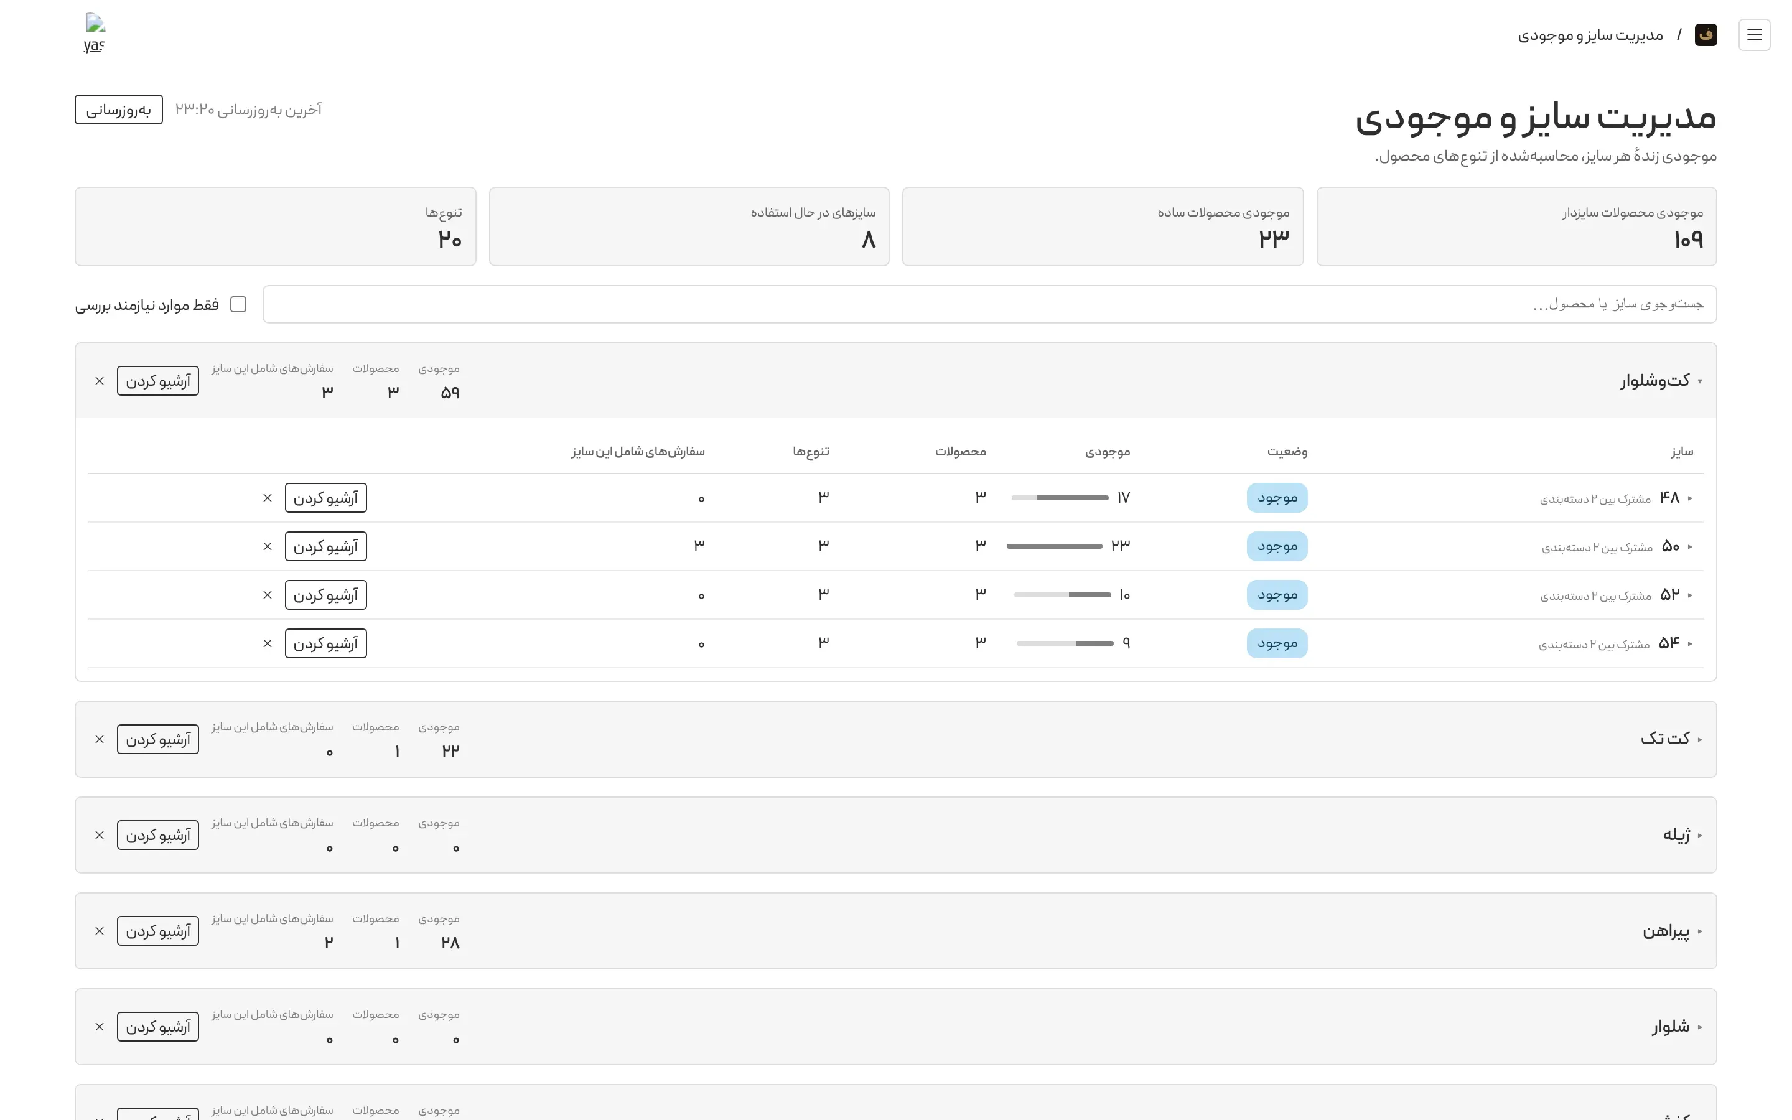Expand size ۵۰ row details
Image resolution: width=1792 pixels, height=1120 pixels.
pos(1690,547)
